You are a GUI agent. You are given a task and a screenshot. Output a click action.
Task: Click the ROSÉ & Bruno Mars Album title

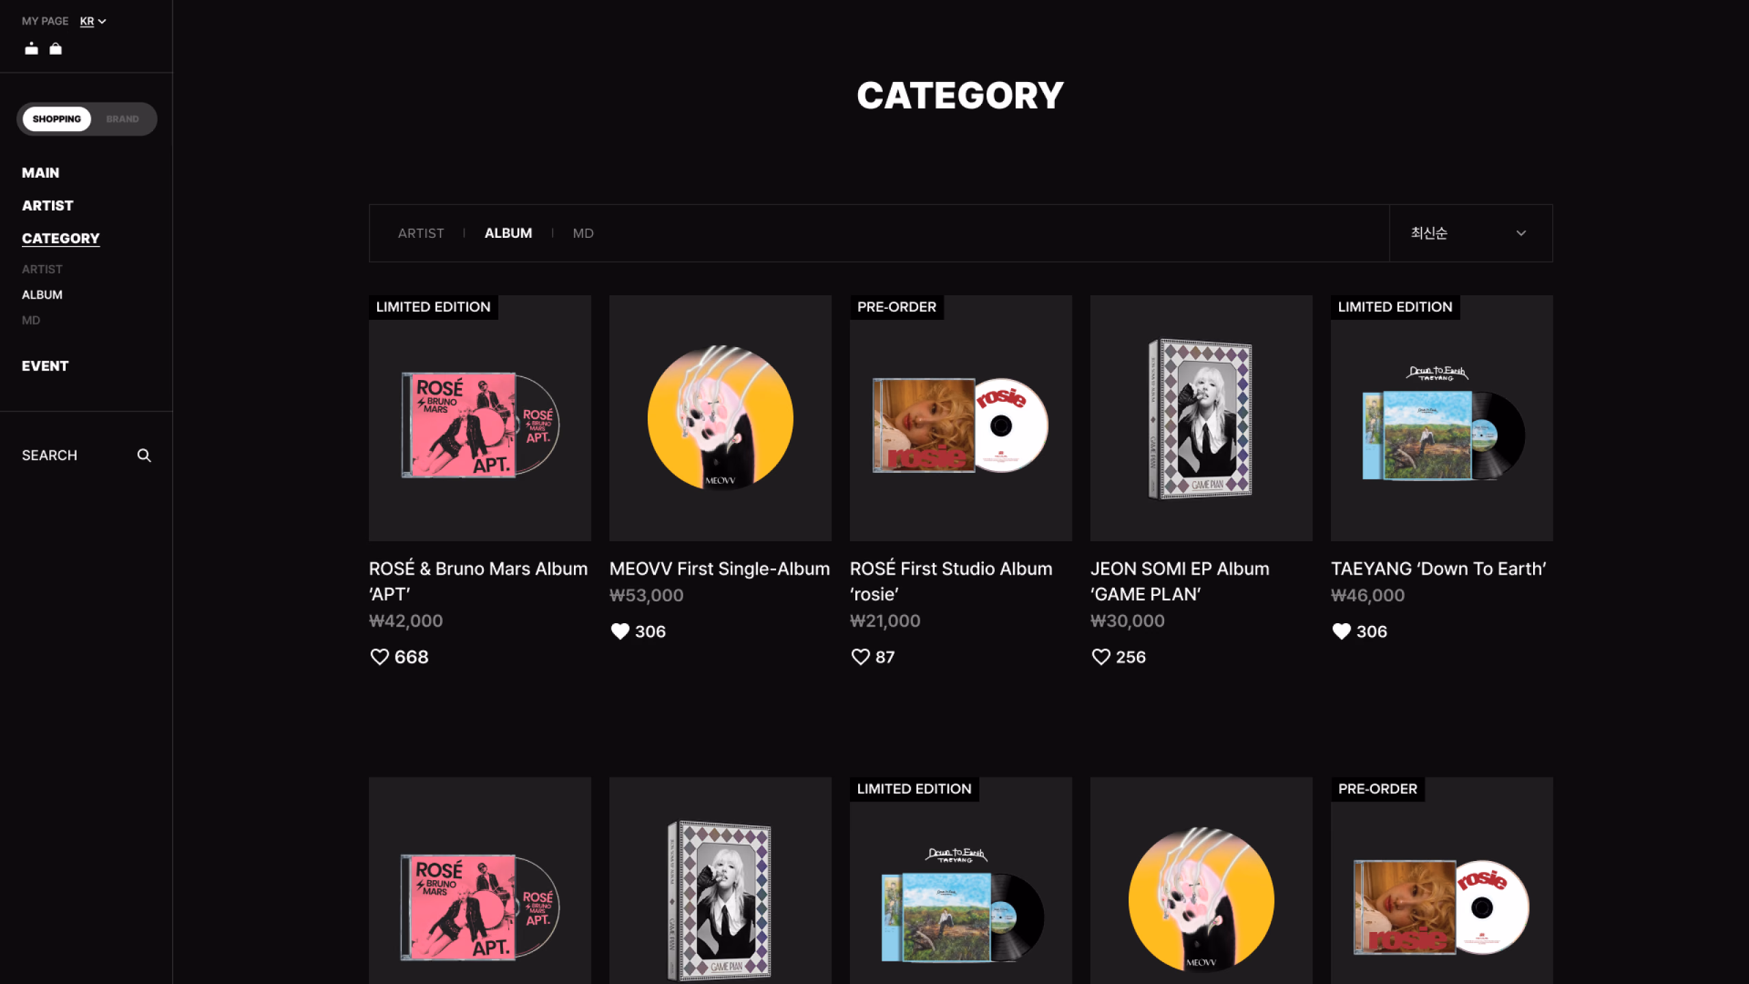(x=478, y=581)
